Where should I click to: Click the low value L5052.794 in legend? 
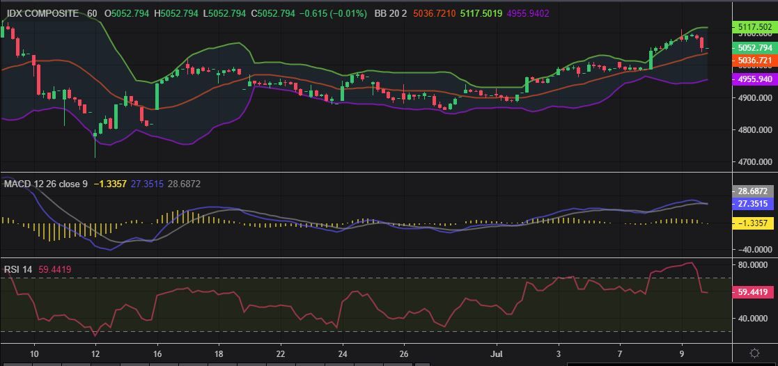(x=224, y=14)
